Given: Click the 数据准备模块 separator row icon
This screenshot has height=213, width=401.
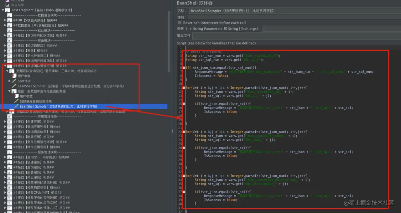Looking at the screenshot, I should pyautogui.click(x=10, y=15).
